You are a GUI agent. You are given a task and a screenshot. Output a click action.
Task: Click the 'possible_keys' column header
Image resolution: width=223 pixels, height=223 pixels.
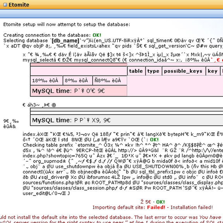(x=184, y=71)
